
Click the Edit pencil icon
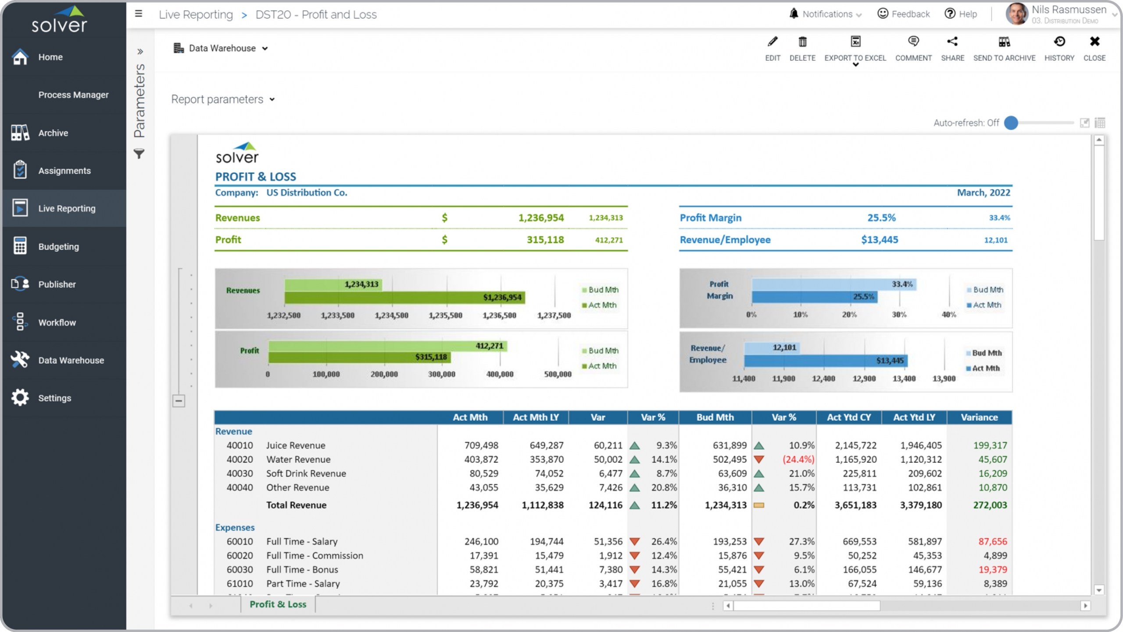click(773, 42)
